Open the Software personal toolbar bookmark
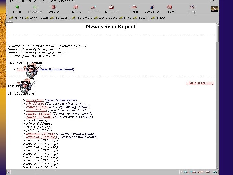Screen dimensions: 233x175 (60, 18)
